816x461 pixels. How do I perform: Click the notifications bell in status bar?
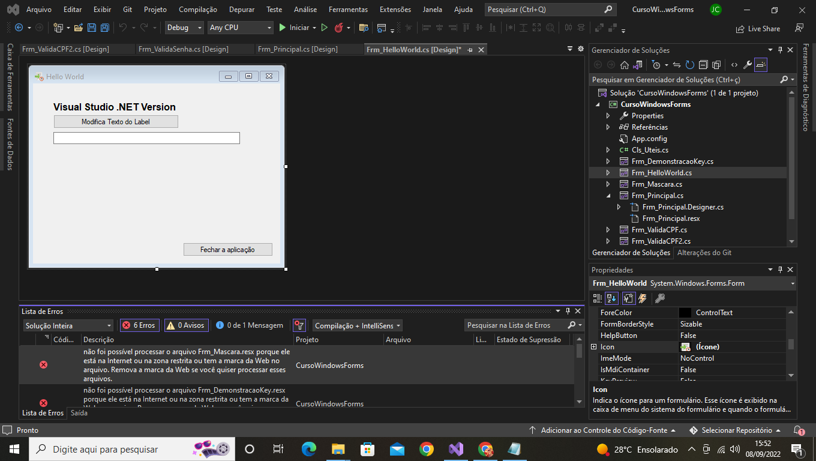pyautogui.click(x=799, y=430)
